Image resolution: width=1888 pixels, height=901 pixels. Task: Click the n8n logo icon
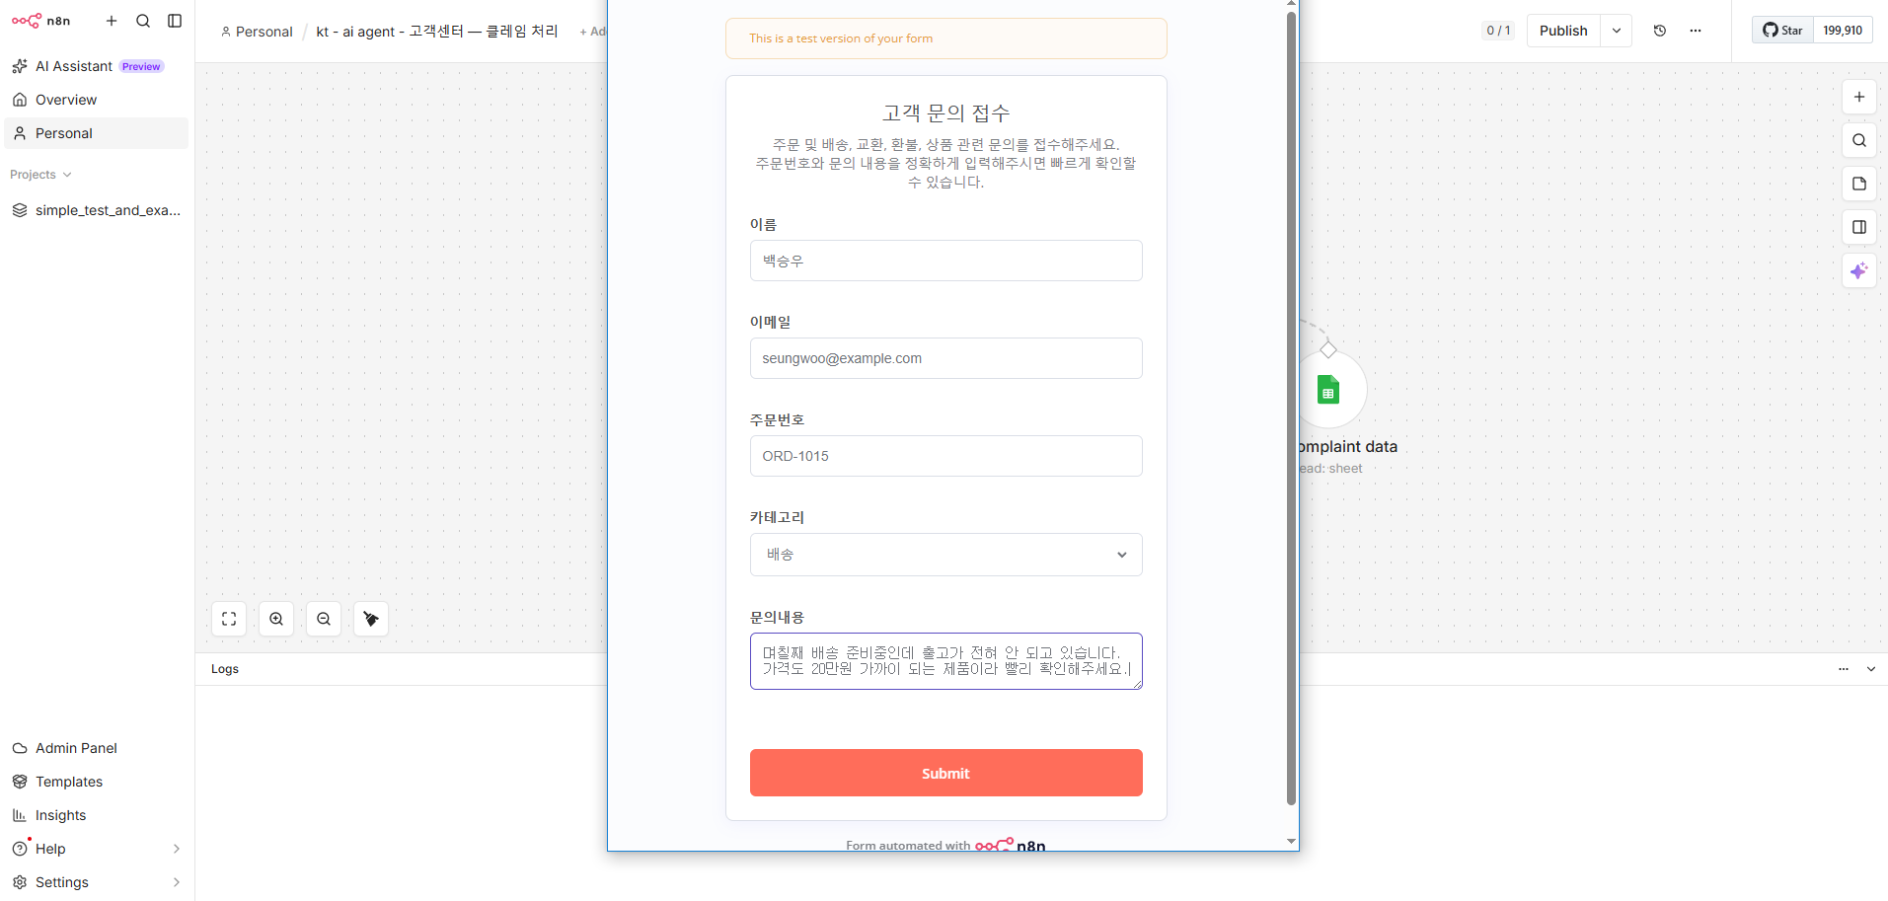[x=27, y=21]
